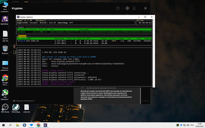
Task: Click the core temperature value '71°C'
Action: pos(114,41)
